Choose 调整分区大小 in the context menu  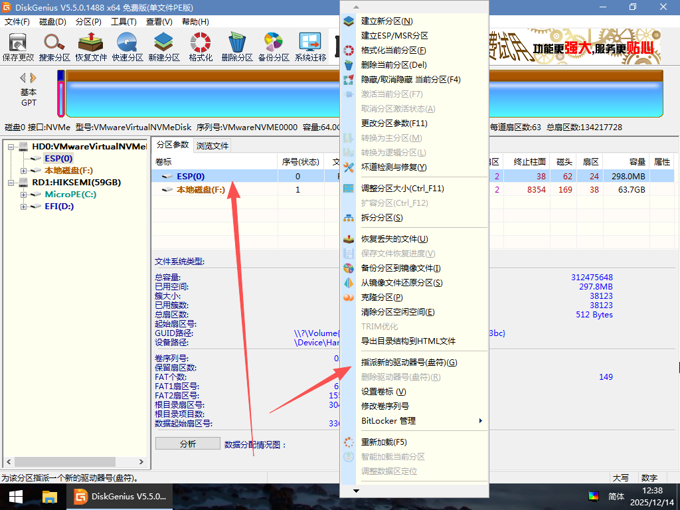coord(402,189)
